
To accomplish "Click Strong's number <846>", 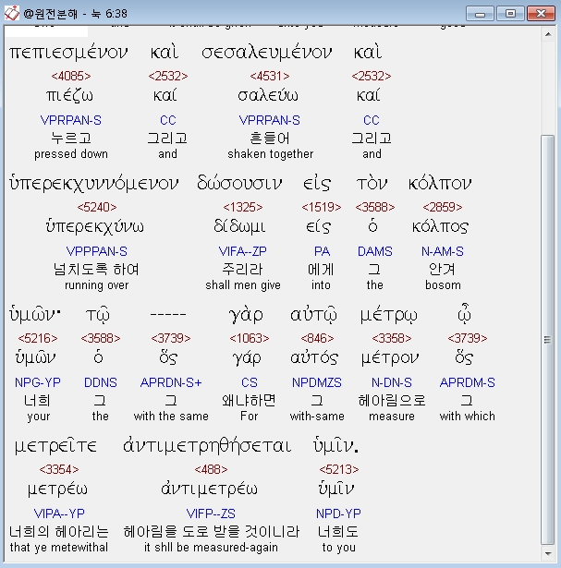I will tap(317, 338).
